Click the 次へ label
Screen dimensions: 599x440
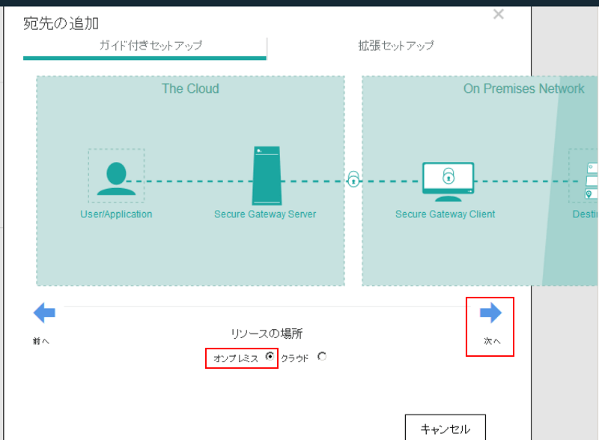(x=492, y=341)
